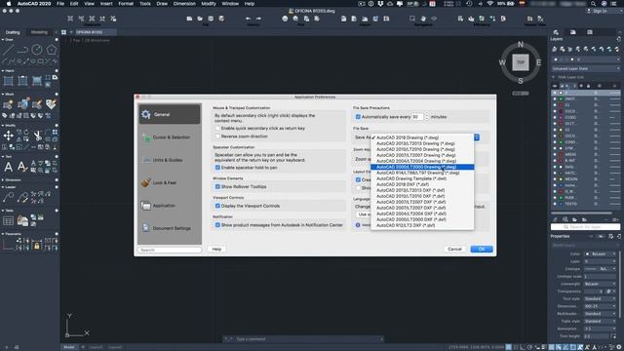
Task: Select the Line tool in Draw panel
Action: coord(9,50)
